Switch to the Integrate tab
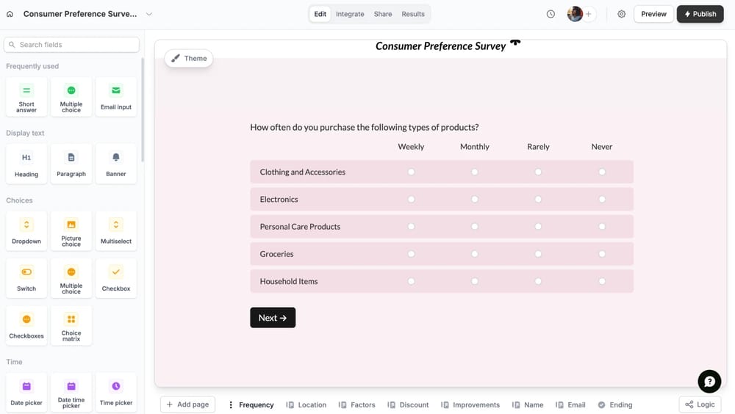 coord(350,14)
